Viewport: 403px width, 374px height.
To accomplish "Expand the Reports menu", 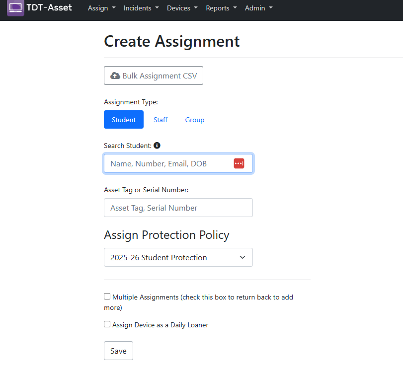I will point(221,8).
